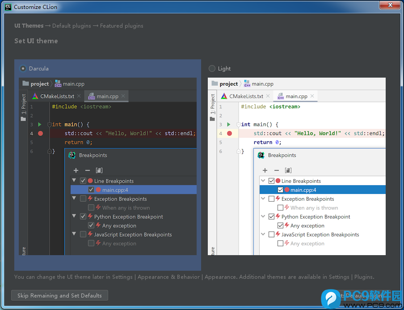Click the group breakpoints icon in Darcula preview
404x310 pixels.
pyautogui.click(x=99, y=170)
